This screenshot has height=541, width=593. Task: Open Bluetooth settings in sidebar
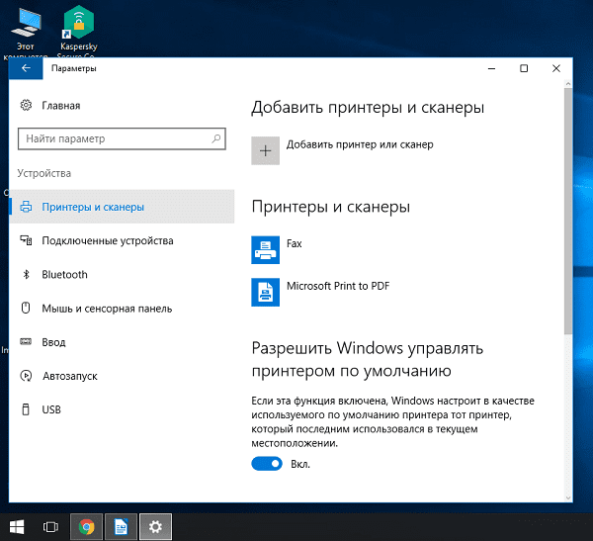64,275
